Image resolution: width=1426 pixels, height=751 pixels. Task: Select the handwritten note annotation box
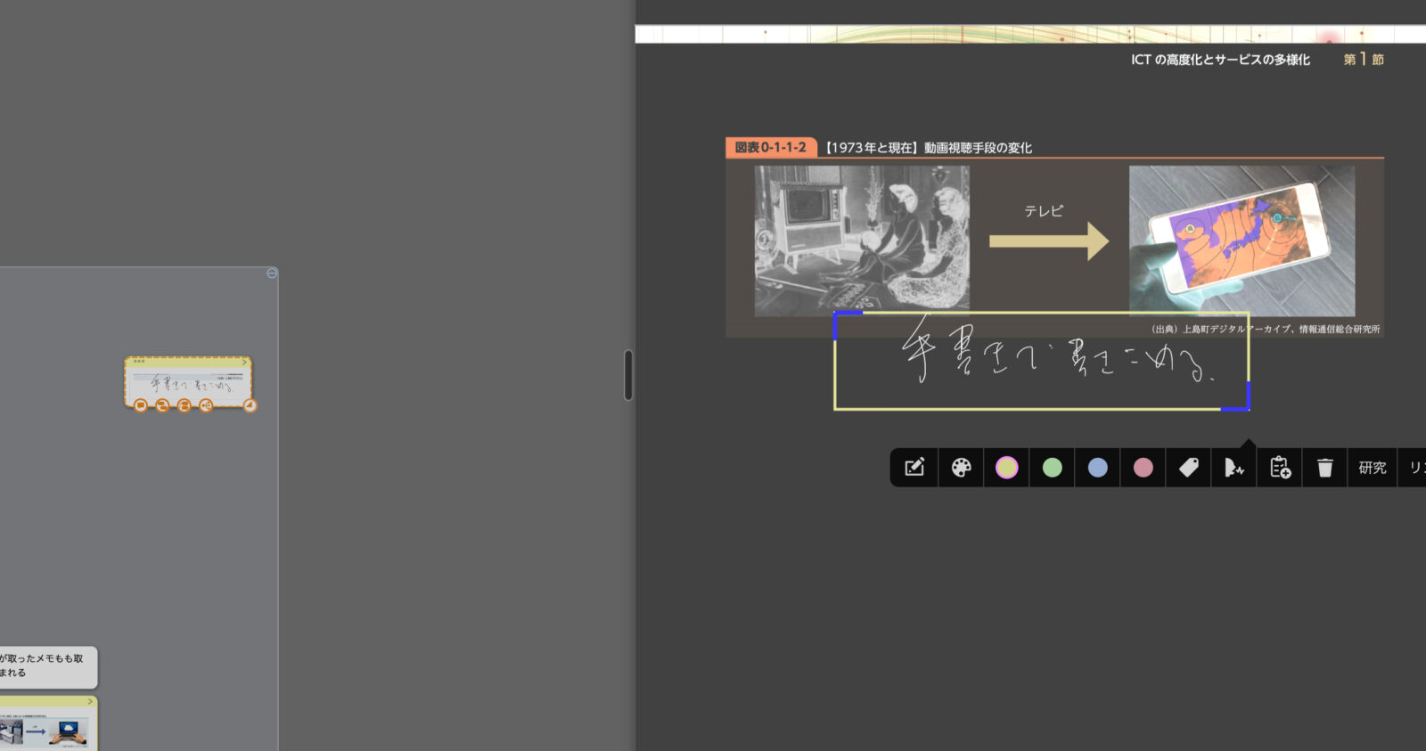point(1040,361)
